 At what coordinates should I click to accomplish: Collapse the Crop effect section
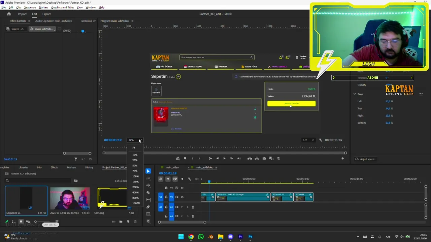[355, 94]
